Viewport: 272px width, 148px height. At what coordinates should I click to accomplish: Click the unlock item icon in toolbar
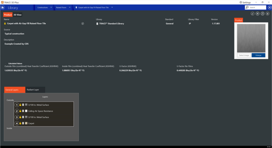(x=253, y=14)
